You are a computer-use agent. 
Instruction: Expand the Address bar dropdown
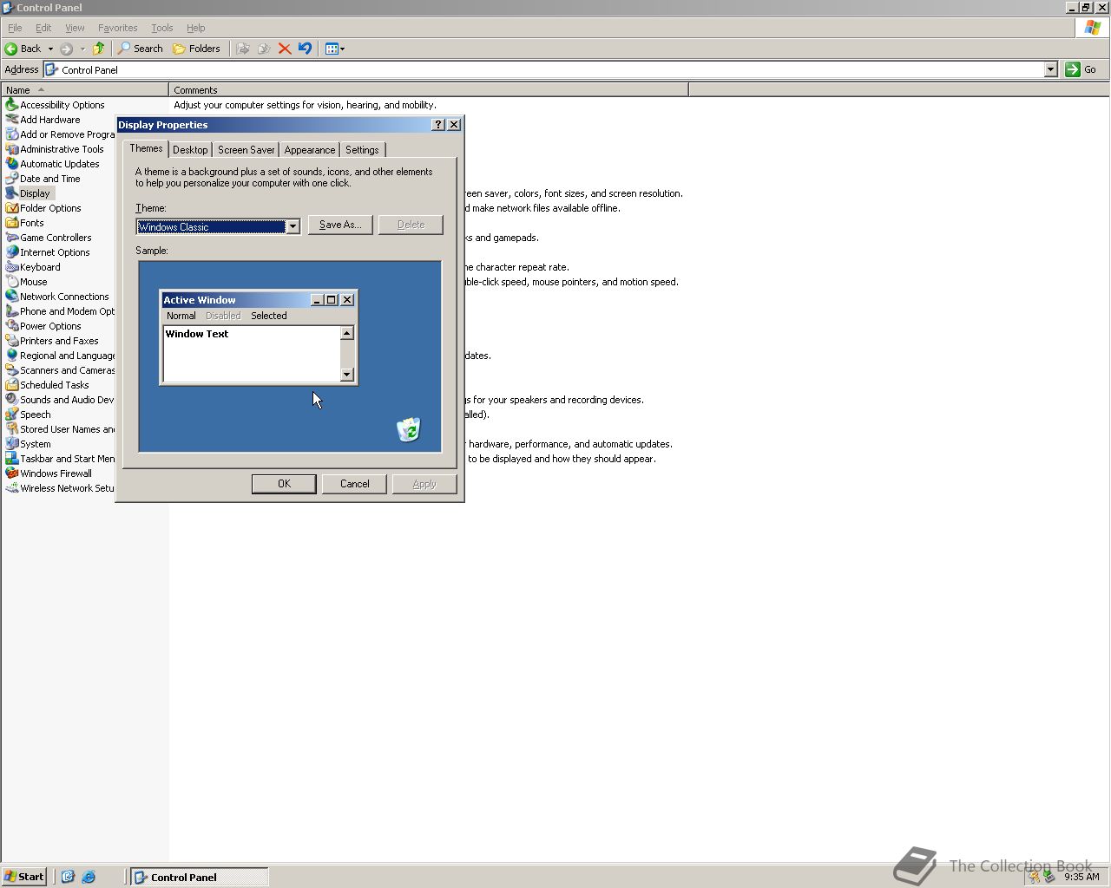click(1050, 69)
